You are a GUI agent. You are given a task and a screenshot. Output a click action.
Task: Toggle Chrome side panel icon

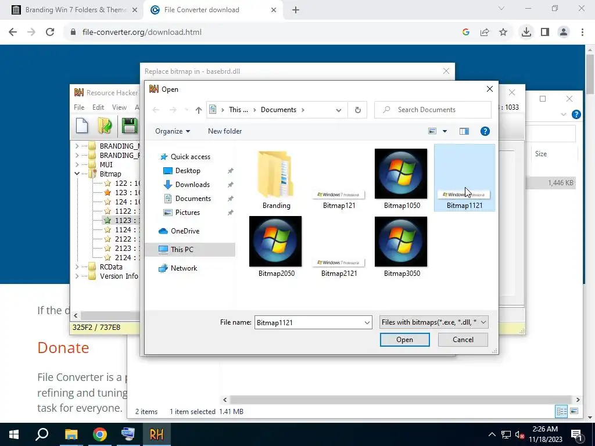pyautogui.click(x=544, y=33)
